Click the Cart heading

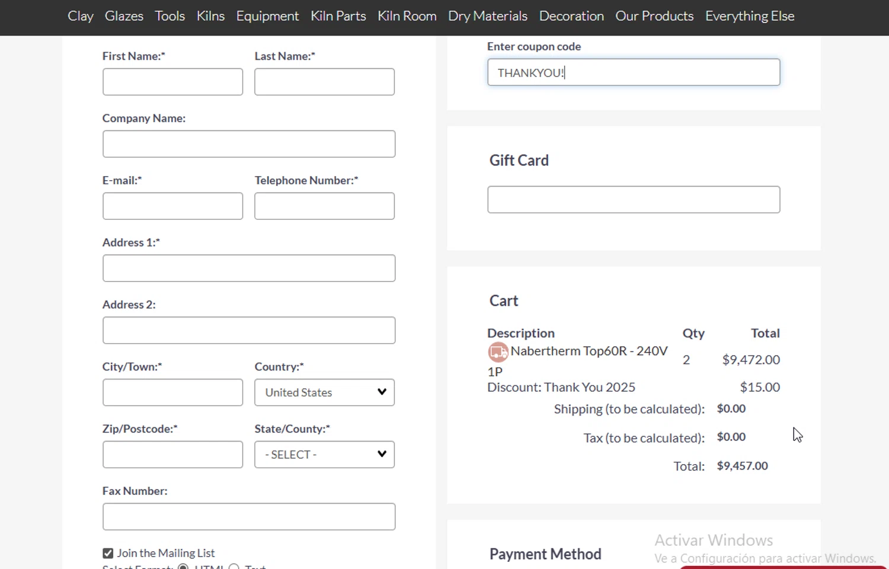pyautogui.click(x=504, y=301)
